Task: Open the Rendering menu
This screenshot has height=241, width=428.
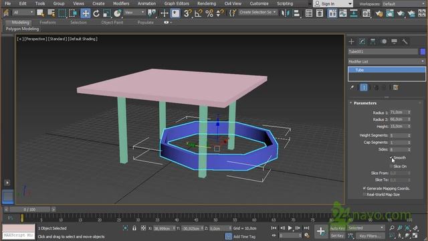Action: tap(207, 3)
